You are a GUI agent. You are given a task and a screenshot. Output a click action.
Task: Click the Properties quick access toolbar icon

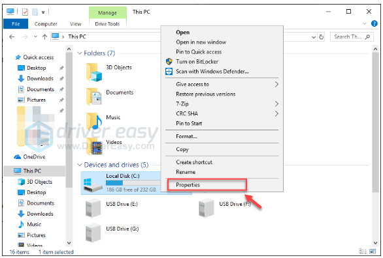click(x=25, y=12)
